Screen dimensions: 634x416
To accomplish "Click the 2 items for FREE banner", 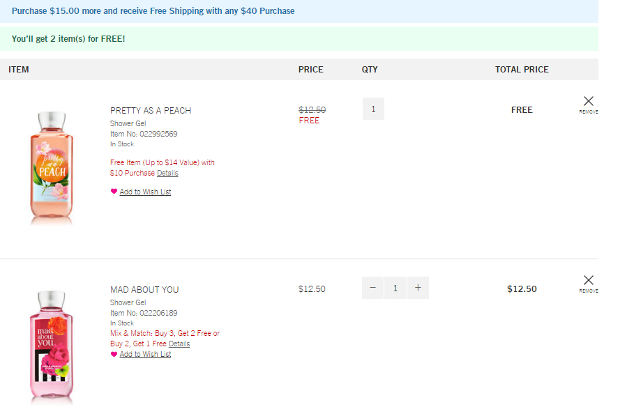I will point(68,39).
